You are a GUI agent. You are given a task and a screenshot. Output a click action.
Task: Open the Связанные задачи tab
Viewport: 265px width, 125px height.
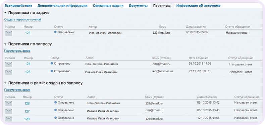click(x=108, y=6)
